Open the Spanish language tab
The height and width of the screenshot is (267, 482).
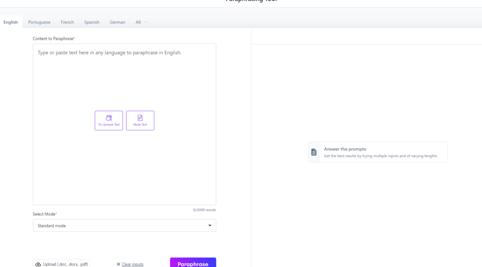[92, 22]
